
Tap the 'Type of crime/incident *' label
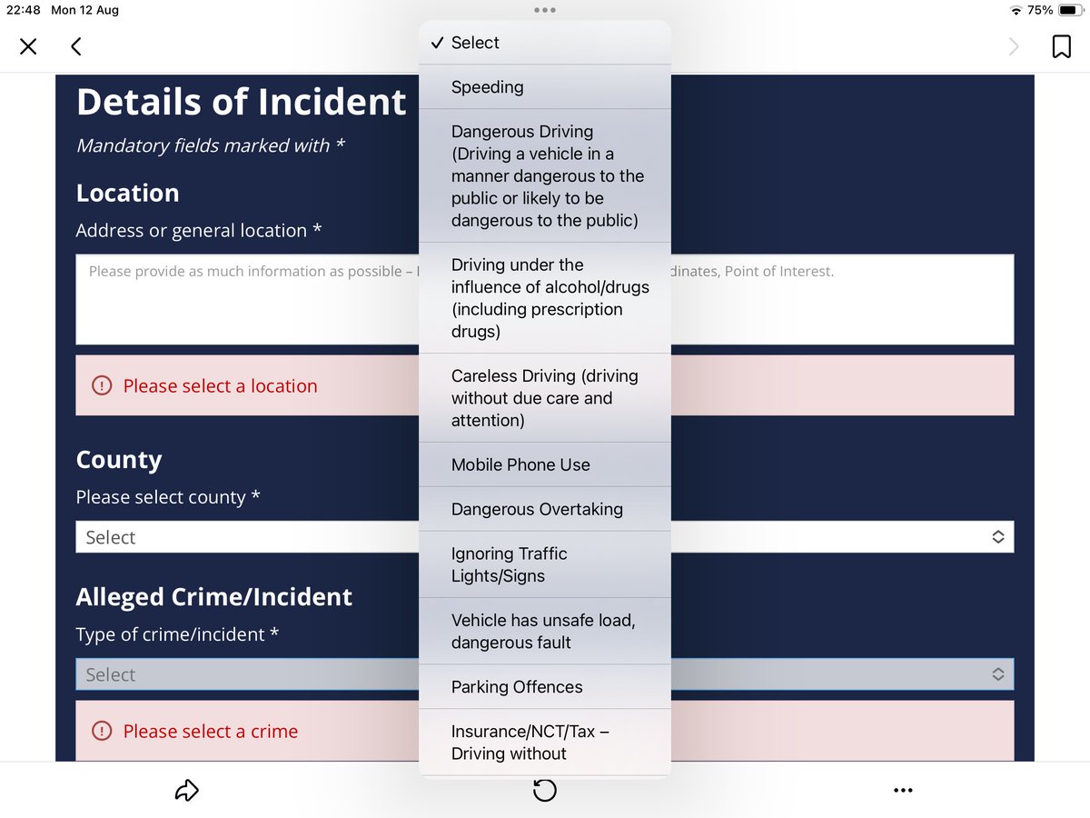click(x=177, y=634)
